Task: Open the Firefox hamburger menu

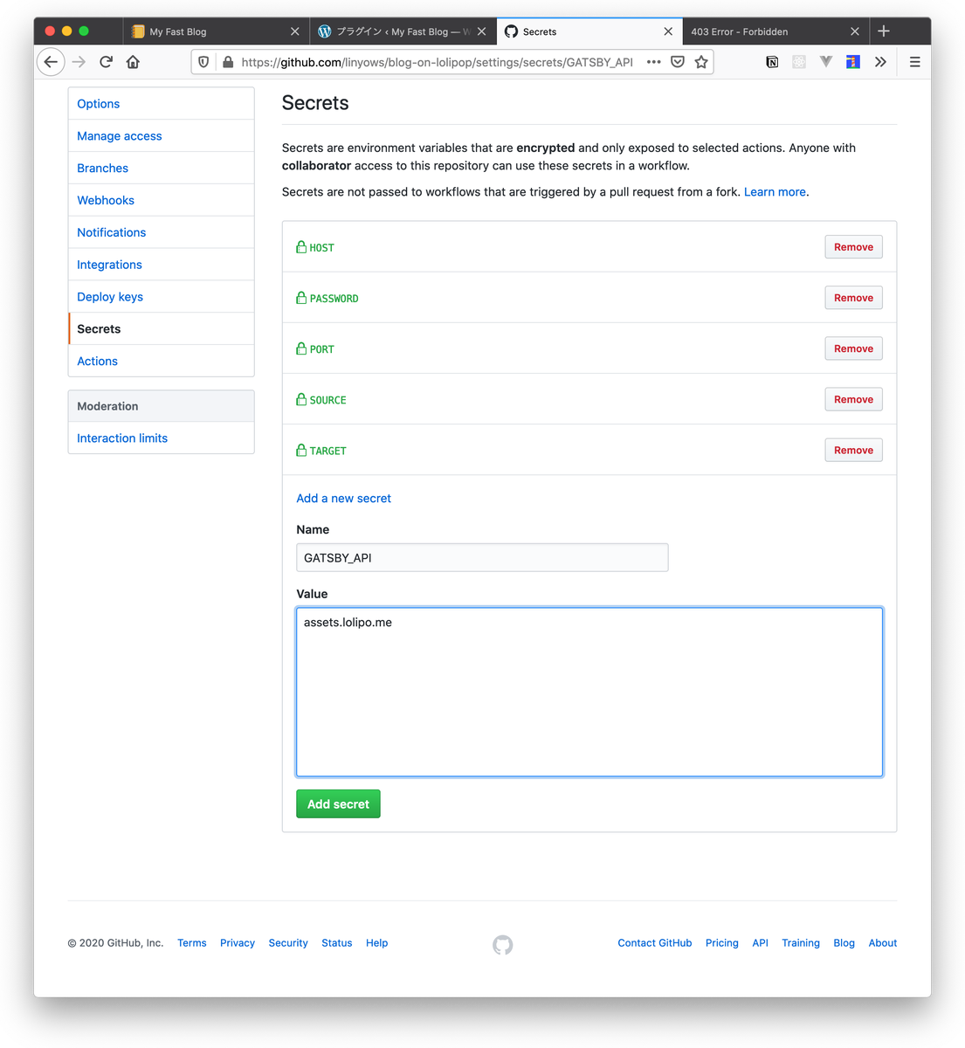Action: 914,62
